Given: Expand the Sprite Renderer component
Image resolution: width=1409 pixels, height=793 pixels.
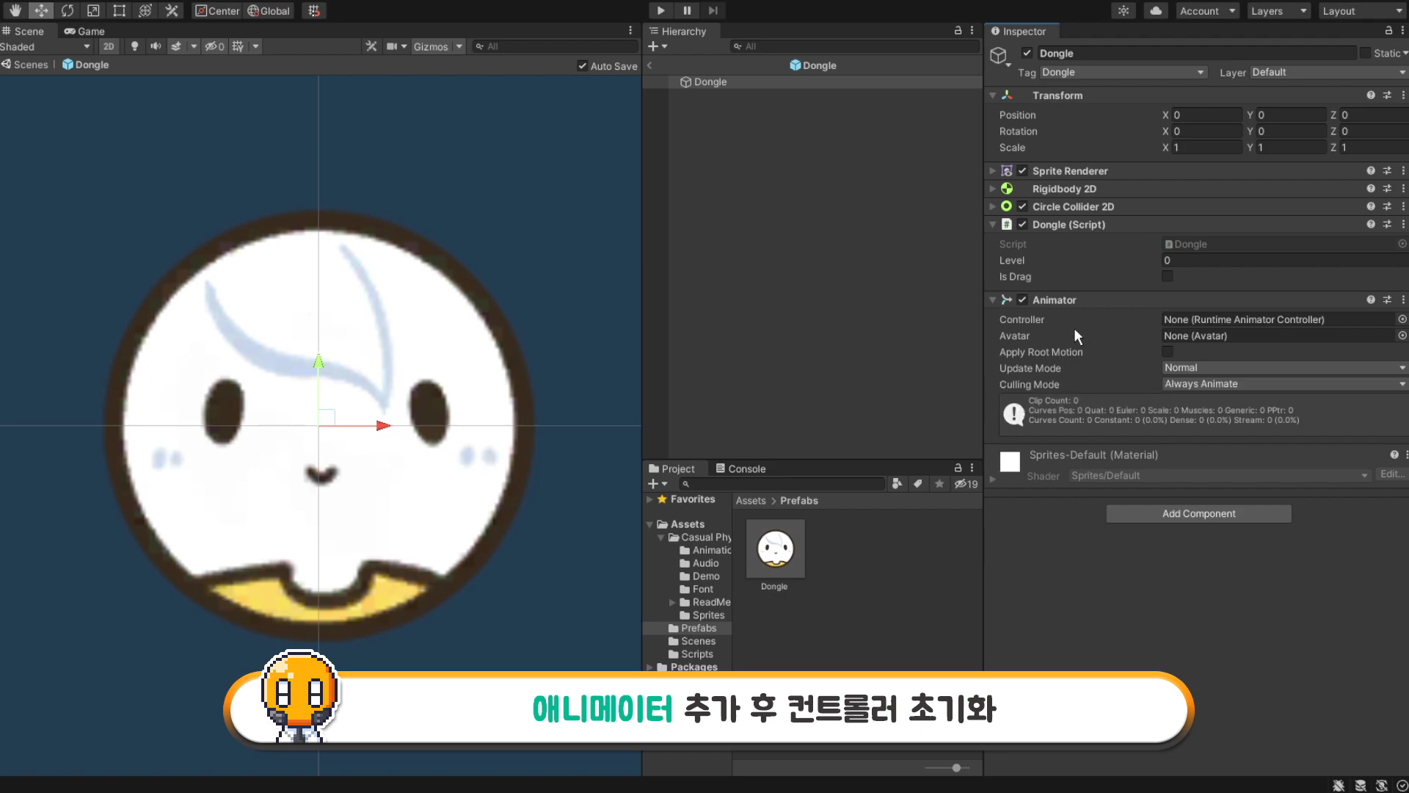Looking at the screenshot, I should (x=992, y=170).
